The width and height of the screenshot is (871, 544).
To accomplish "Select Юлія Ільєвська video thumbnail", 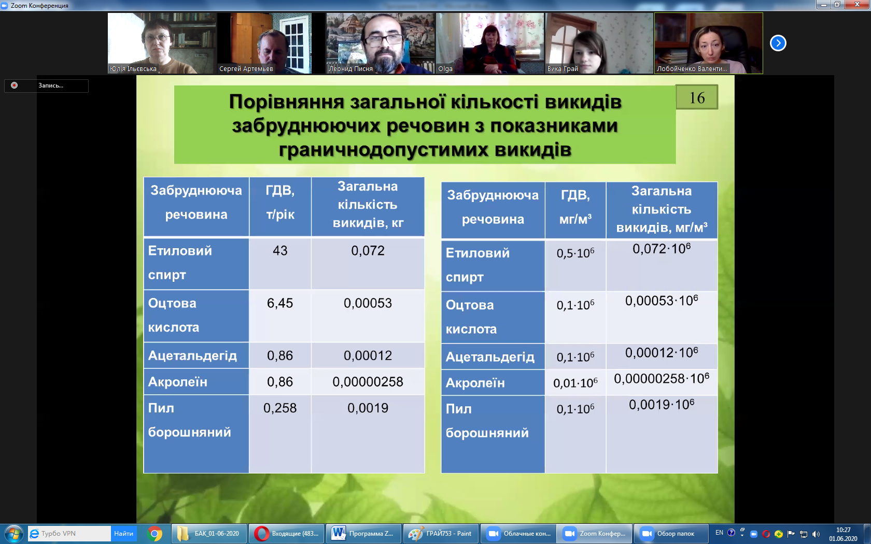I will point(162,43).
